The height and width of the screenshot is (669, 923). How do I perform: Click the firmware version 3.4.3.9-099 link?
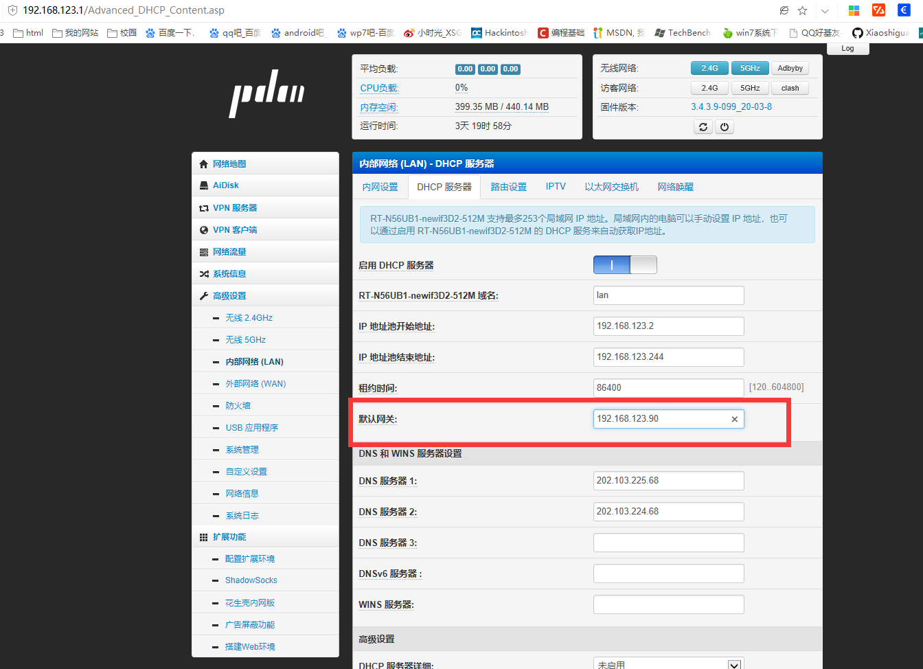point(731,107)
